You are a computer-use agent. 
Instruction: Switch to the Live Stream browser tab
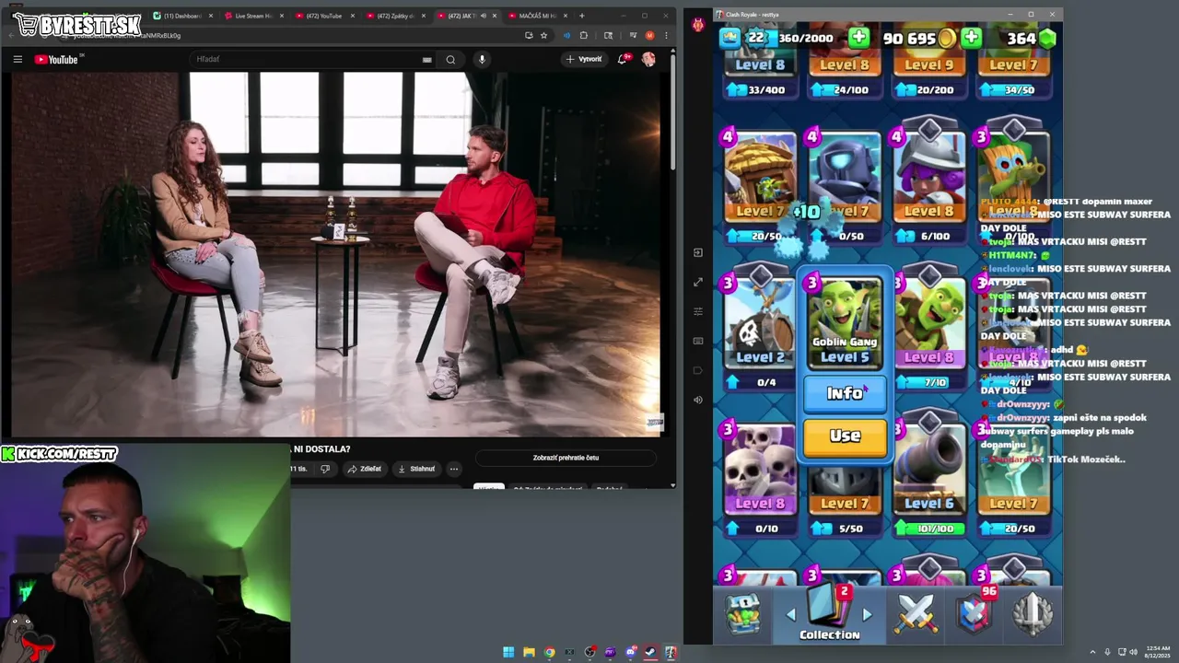(x=252, y=16)
